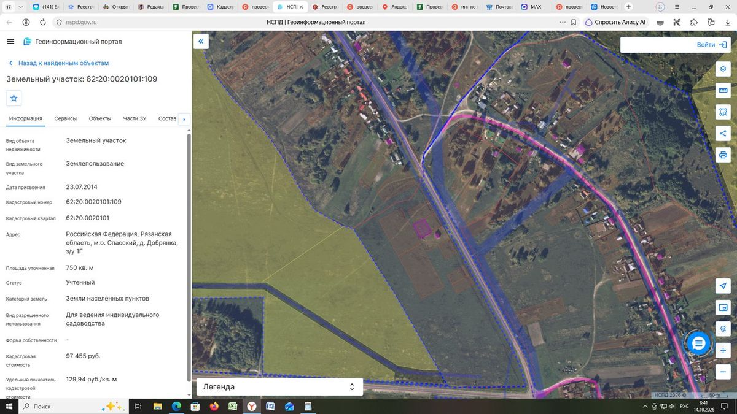Share the current map view
Screen dimensions: 737x414
[723, 133]
